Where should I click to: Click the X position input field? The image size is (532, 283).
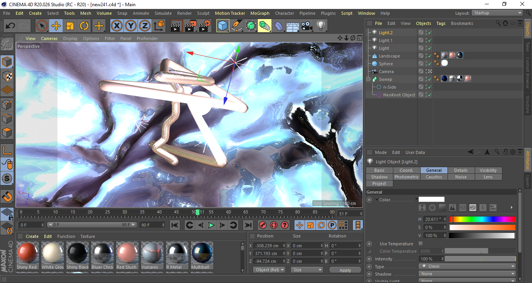point(269,246)
